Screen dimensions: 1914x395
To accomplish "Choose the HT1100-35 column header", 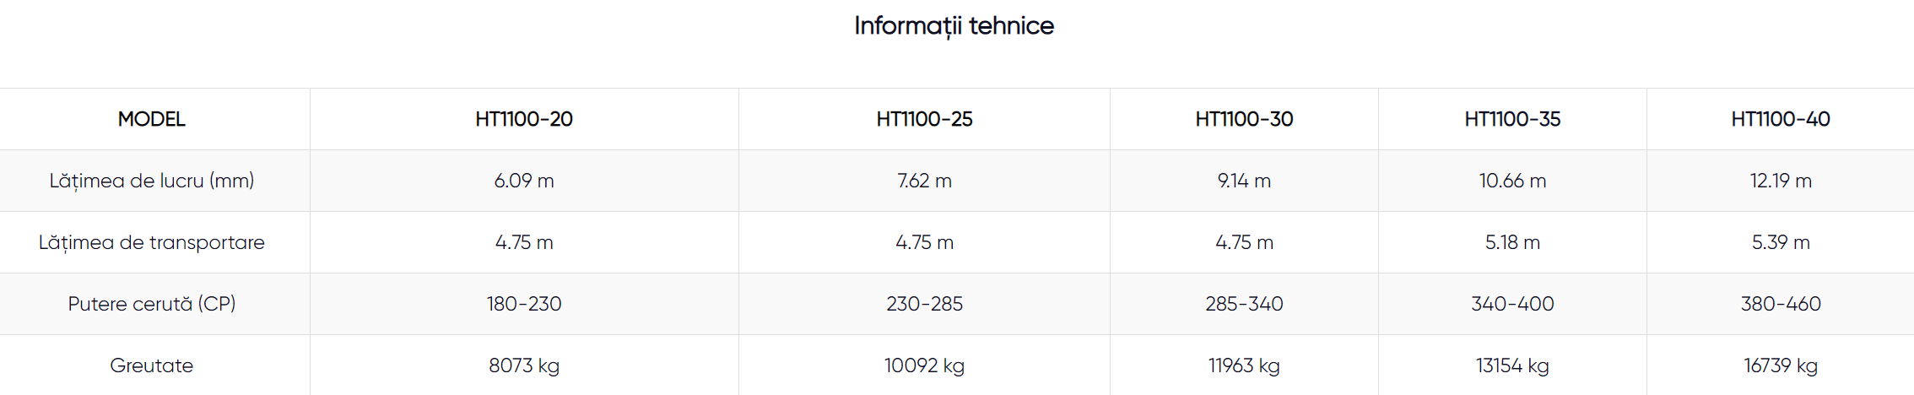I will coord(1512,119).
